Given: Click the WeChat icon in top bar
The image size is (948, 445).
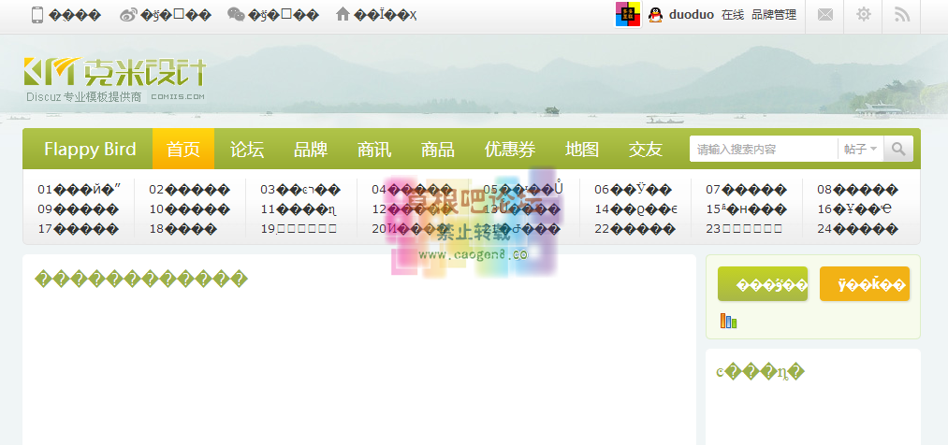Looking at the screenshot, I should 236,15.
